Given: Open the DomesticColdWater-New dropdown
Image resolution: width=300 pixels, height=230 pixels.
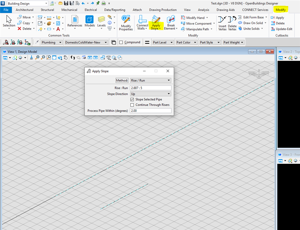Looking at the screenshot, I should 86,42.
